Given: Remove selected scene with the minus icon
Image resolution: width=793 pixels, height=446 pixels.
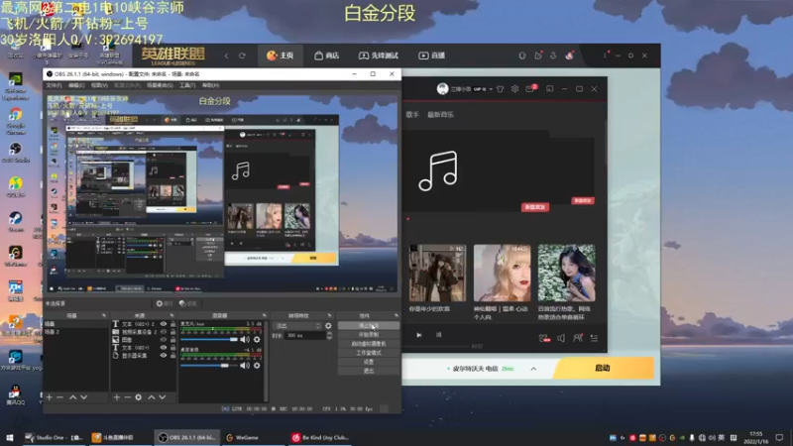Looking at the screenshot, I should click(x=59, y=397).
